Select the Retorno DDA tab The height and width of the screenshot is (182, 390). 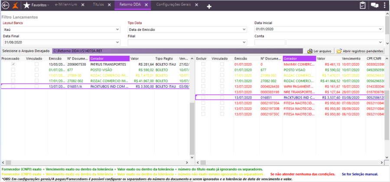coord(129,5)
